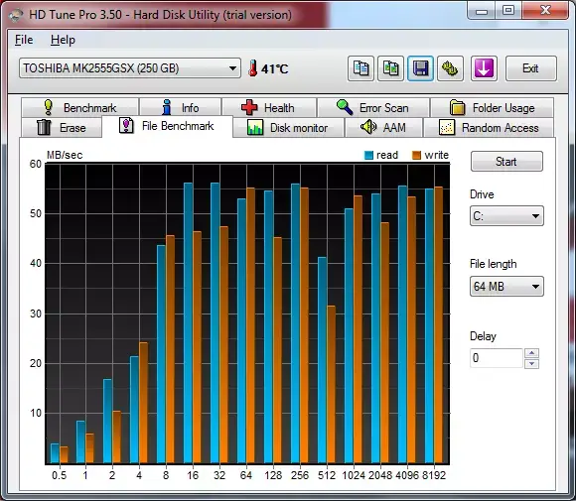Click the Exit button
The image size is (576, 501).
click(x=531, y=68)
